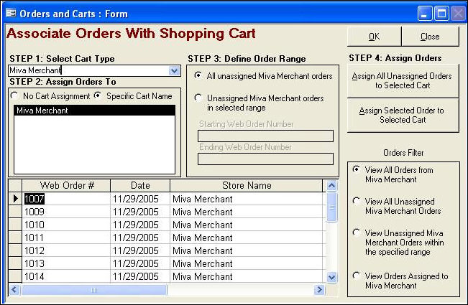Screen dimensions: 468x305
Task: Click the row selector arrow for order 1007
Action: [x=15, y=199]
